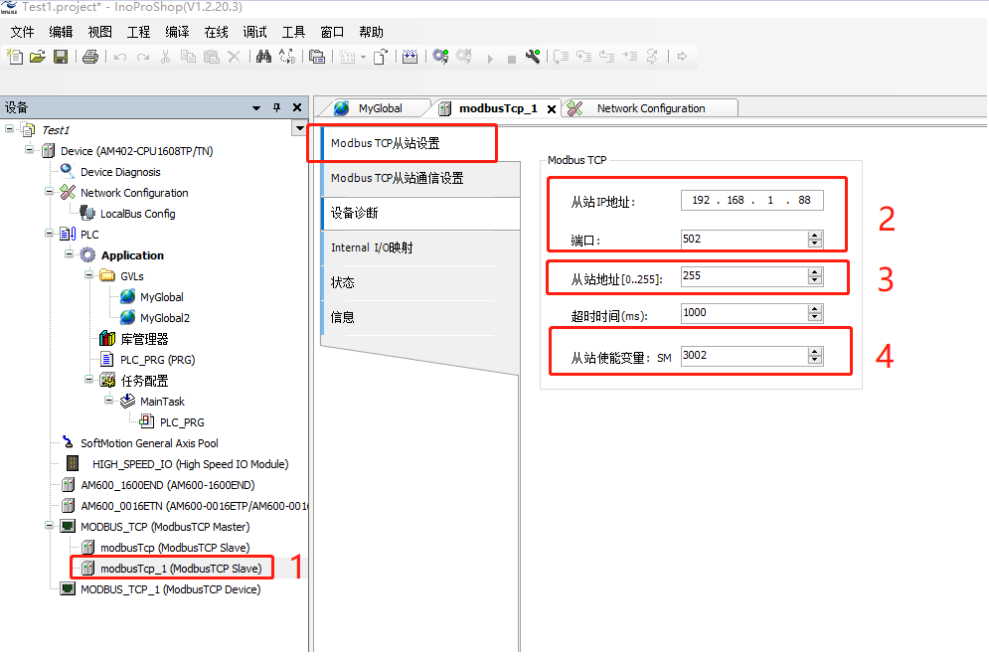
Task: Collapse the MainTask tree node
Action: coord(109,400)
